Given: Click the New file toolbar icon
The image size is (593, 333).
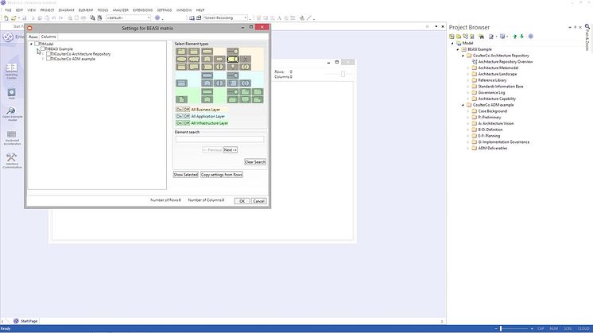Looking at the screenshot, I should point(6,17).
